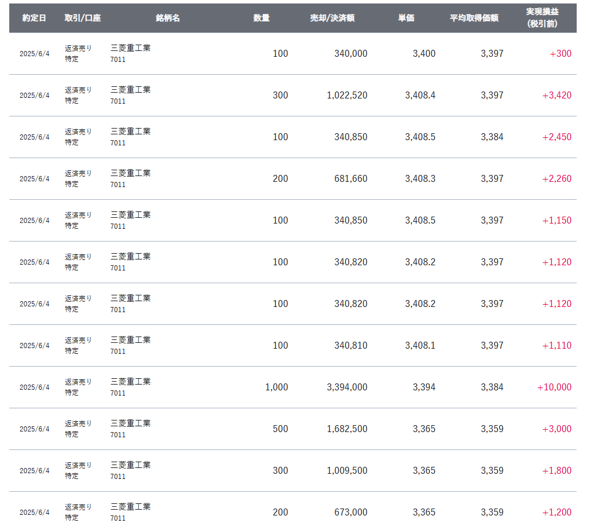Click 特定 in the +2,450 row
The height and width of the screenshot is (523, 590).
(x=72, y=142)
